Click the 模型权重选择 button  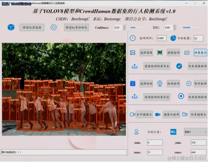[32, 27]
